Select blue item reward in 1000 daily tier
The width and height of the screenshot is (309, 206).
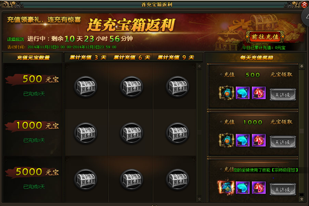pyautogui.click(x=242, y=140)
